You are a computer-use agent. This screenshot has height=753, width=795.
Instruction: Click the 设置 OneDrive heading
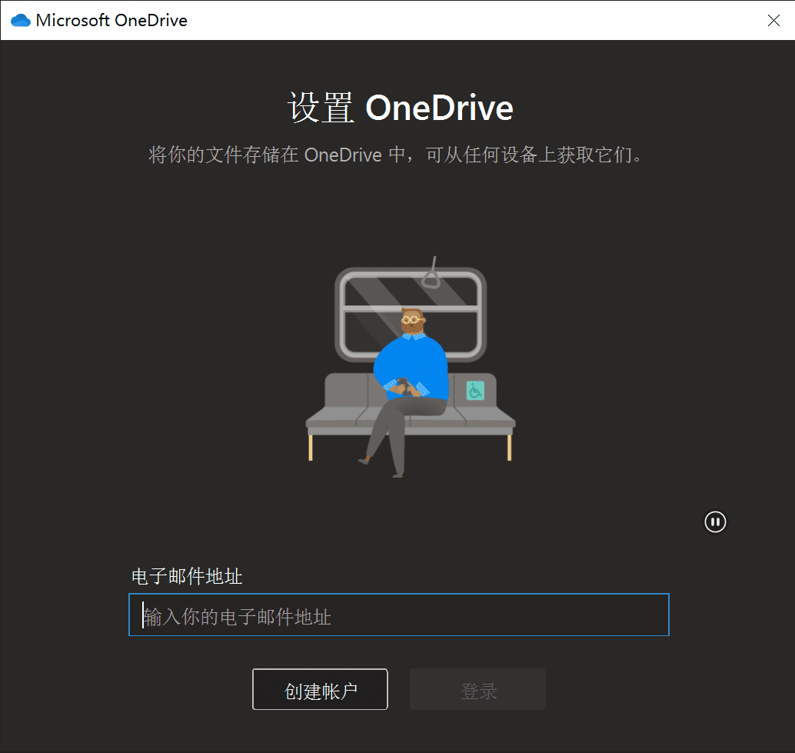coord(400,108)
